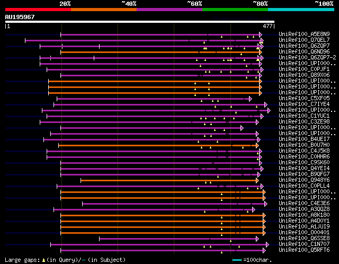This screenshot has height=264, width=339.
Task: Click the AU195967 query name label
Action: click(20, 17)
